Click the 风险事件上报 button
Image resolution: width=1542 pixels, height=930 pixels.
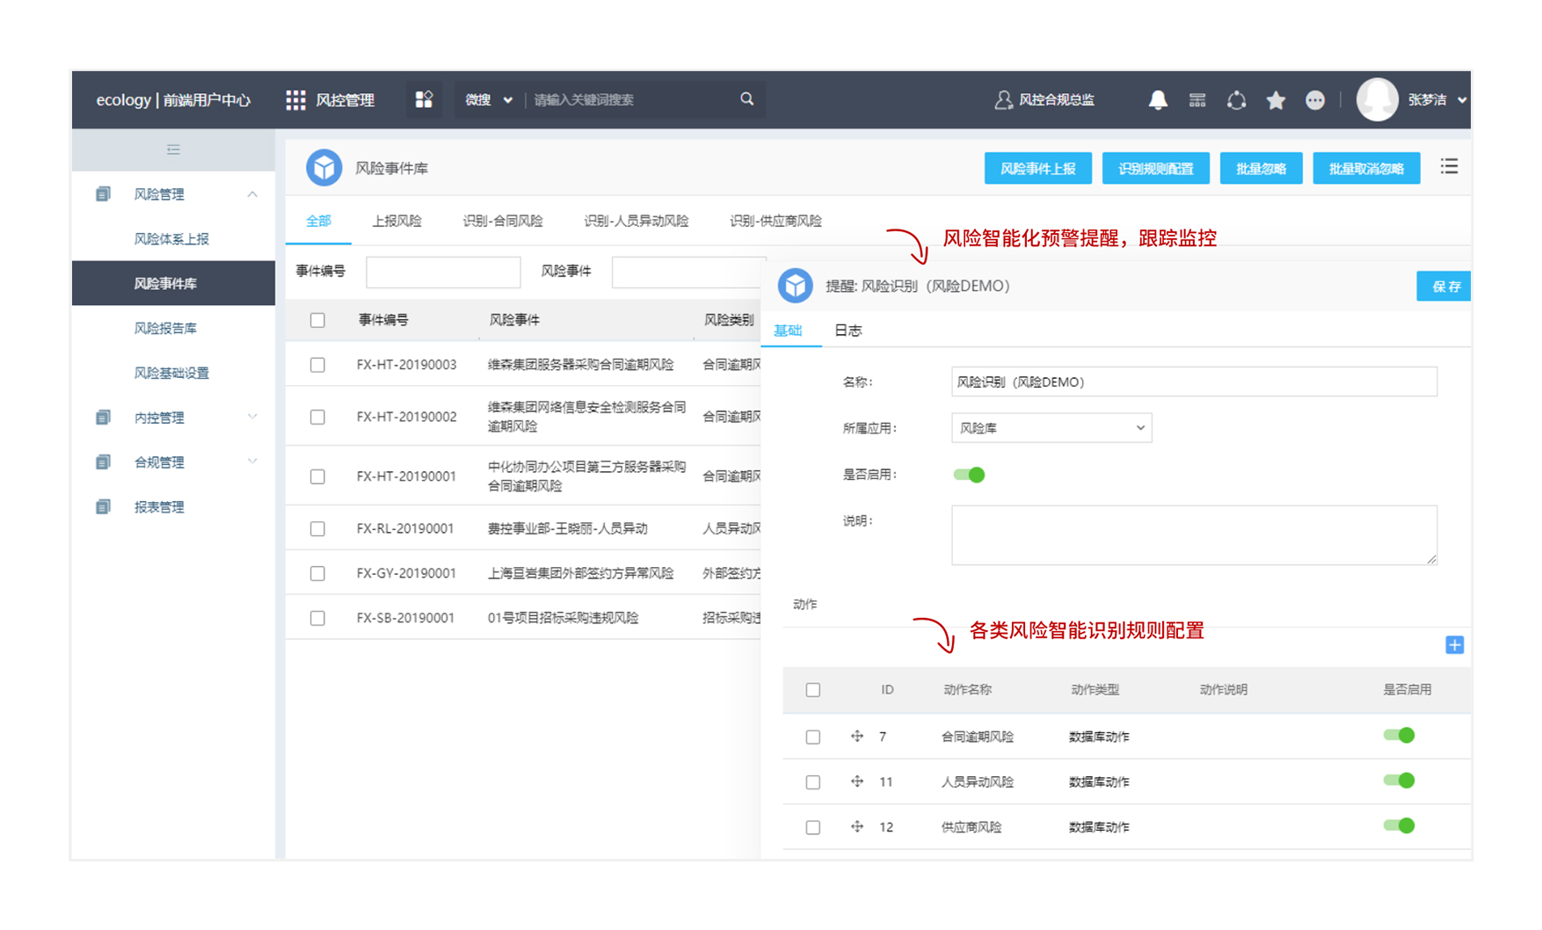click(1037, 169)
